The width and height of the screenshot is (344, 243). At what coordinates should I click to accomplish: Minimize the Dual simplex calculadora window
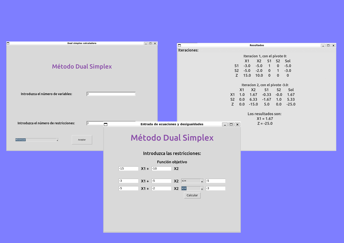(146, 43)
